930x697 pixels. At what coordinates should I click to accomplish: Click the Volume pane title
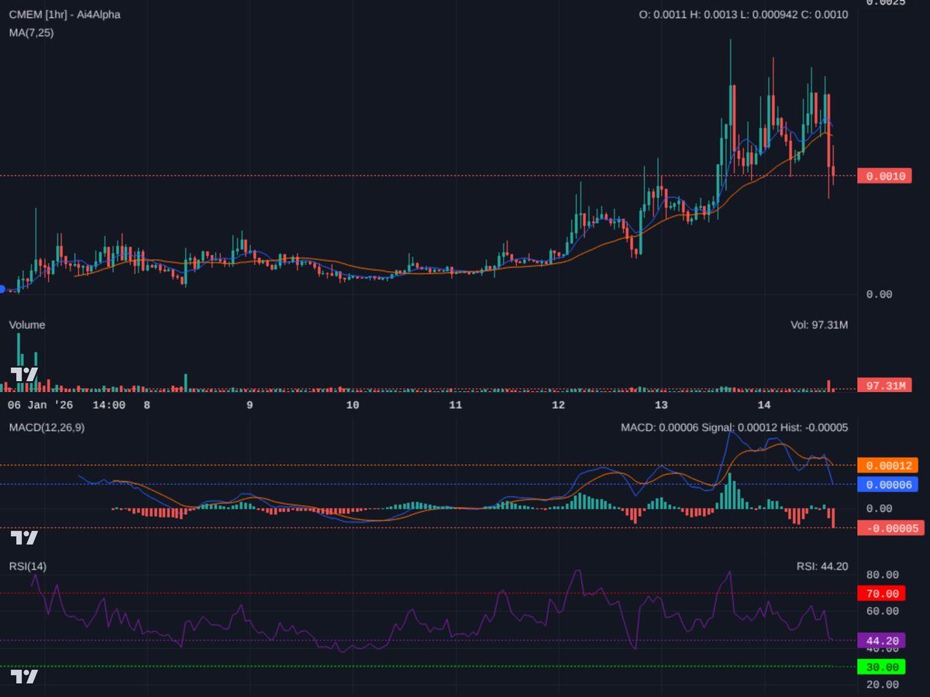point(27,324)
